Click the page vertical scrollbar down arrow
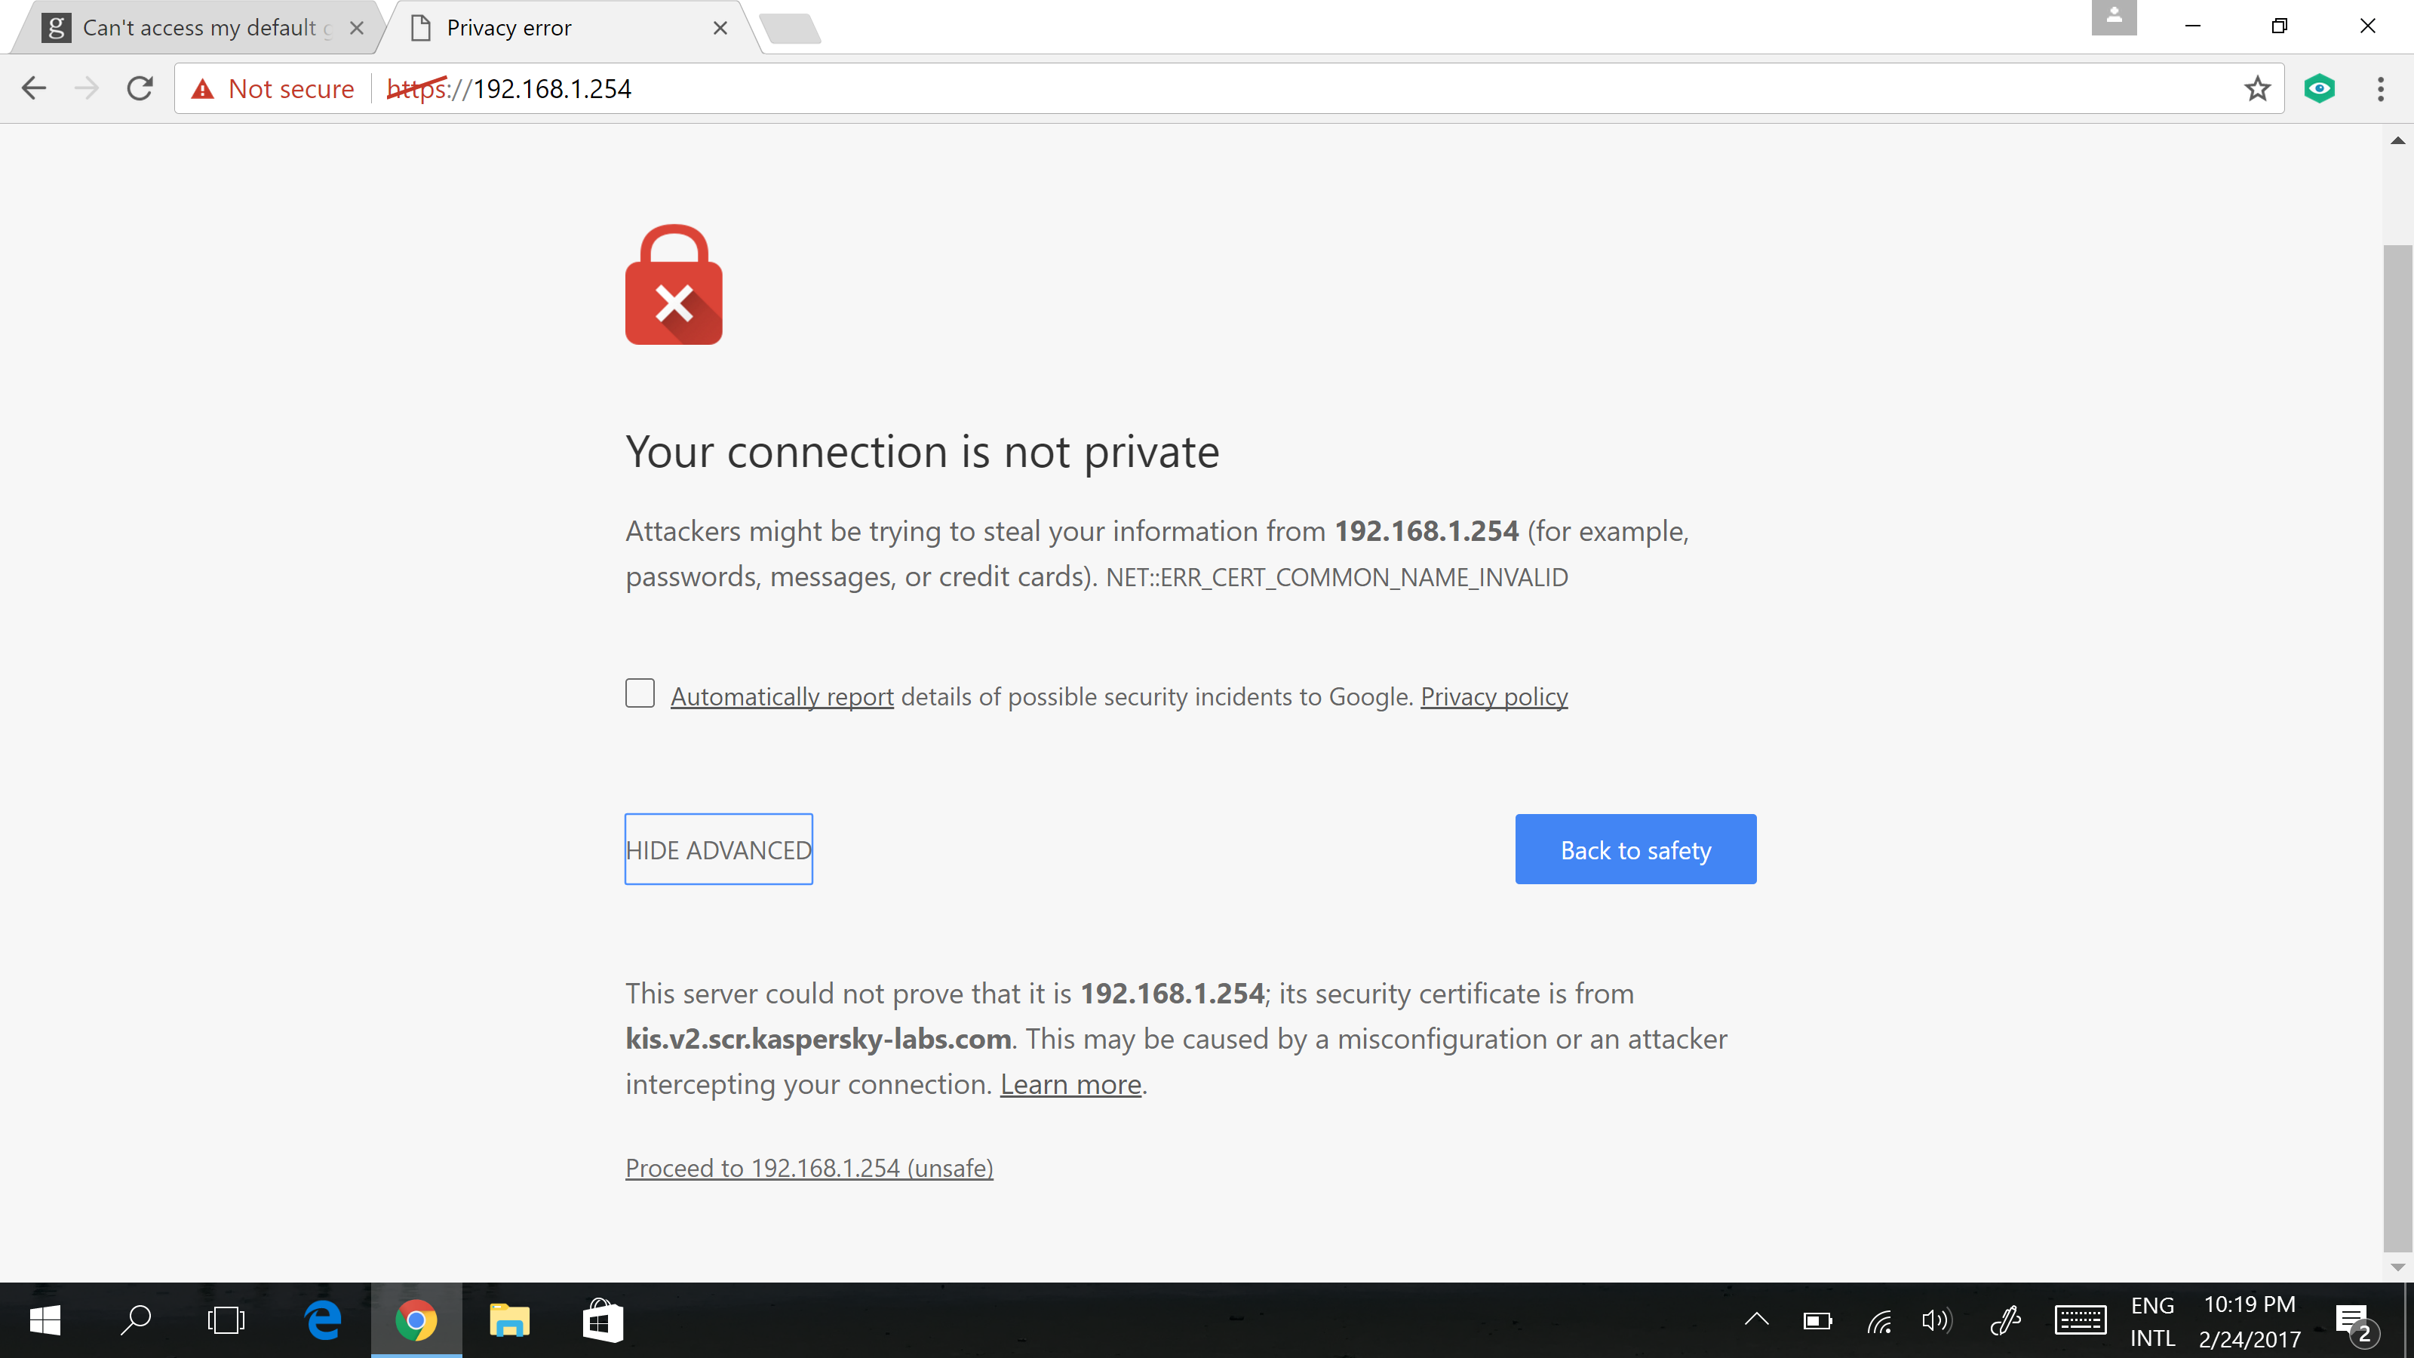 [x=2398, y=1267]
